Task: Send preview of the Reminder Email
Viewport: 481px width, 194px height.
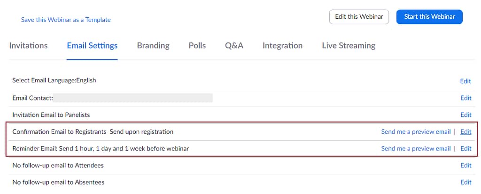Action: click(x=416, y=149)
